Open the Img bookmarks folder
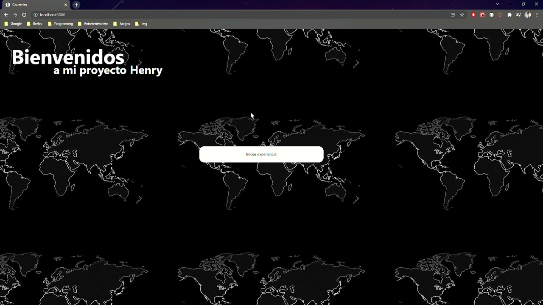 click(x=141, y=24)
